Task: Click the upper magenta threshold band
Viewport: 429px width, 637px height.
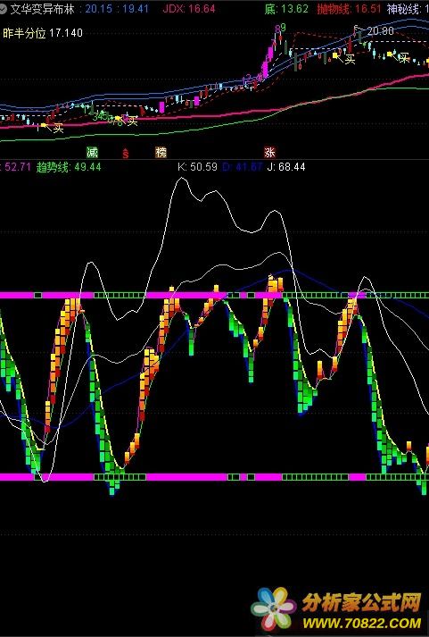Action: pyautogui.click(x=214, y=295)
